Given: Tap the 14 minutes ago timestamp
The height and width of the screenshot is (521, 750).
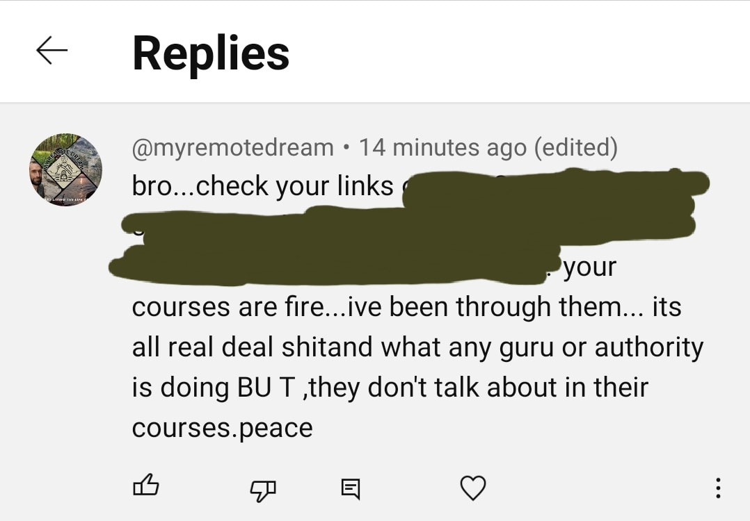Looking at the screenshot, I should coord(442,147).
